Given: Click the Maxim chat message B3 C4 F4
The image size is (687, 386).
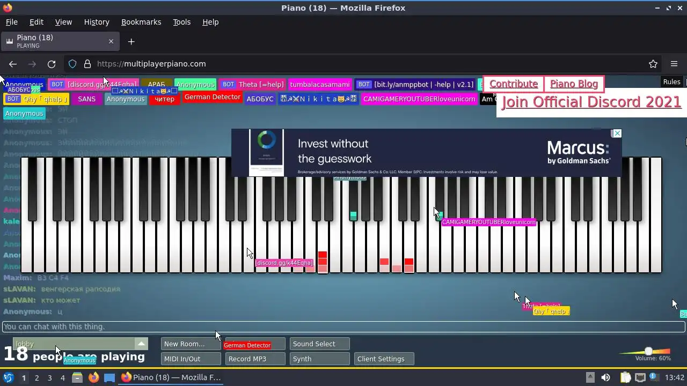Looking at the screenshot, I should [x=36, y=278].
